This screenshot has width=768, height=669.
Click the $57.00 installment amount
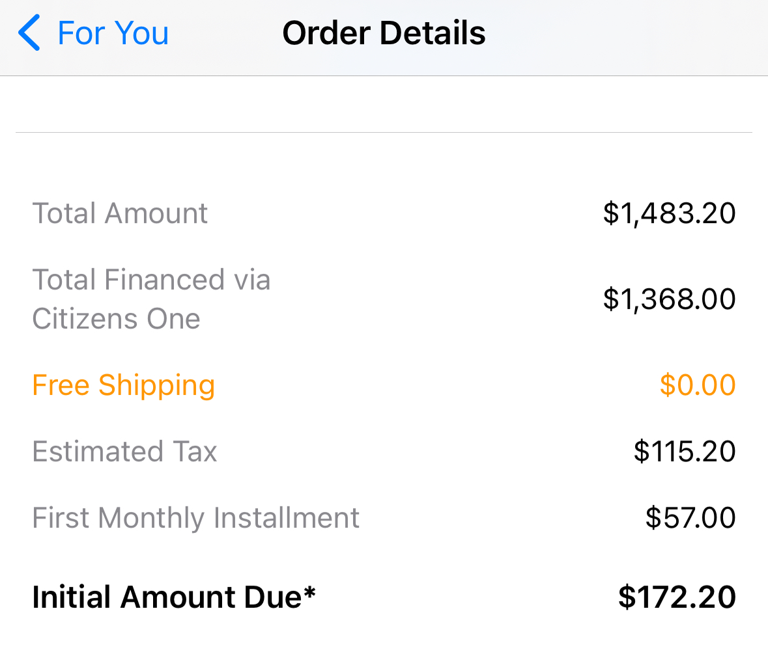coord(690,518)
